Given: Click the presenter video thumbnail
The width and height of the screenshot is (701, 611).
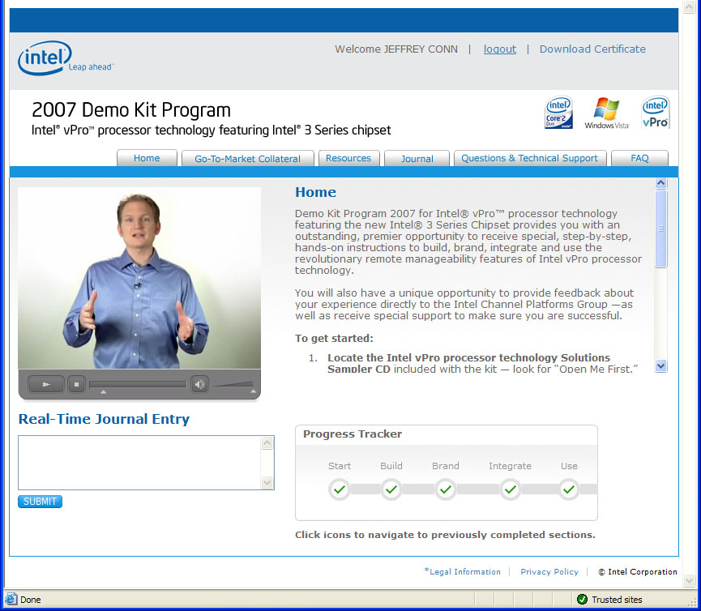Looking at the screenshot, I should pyautogui.click(x=139, y=278).
